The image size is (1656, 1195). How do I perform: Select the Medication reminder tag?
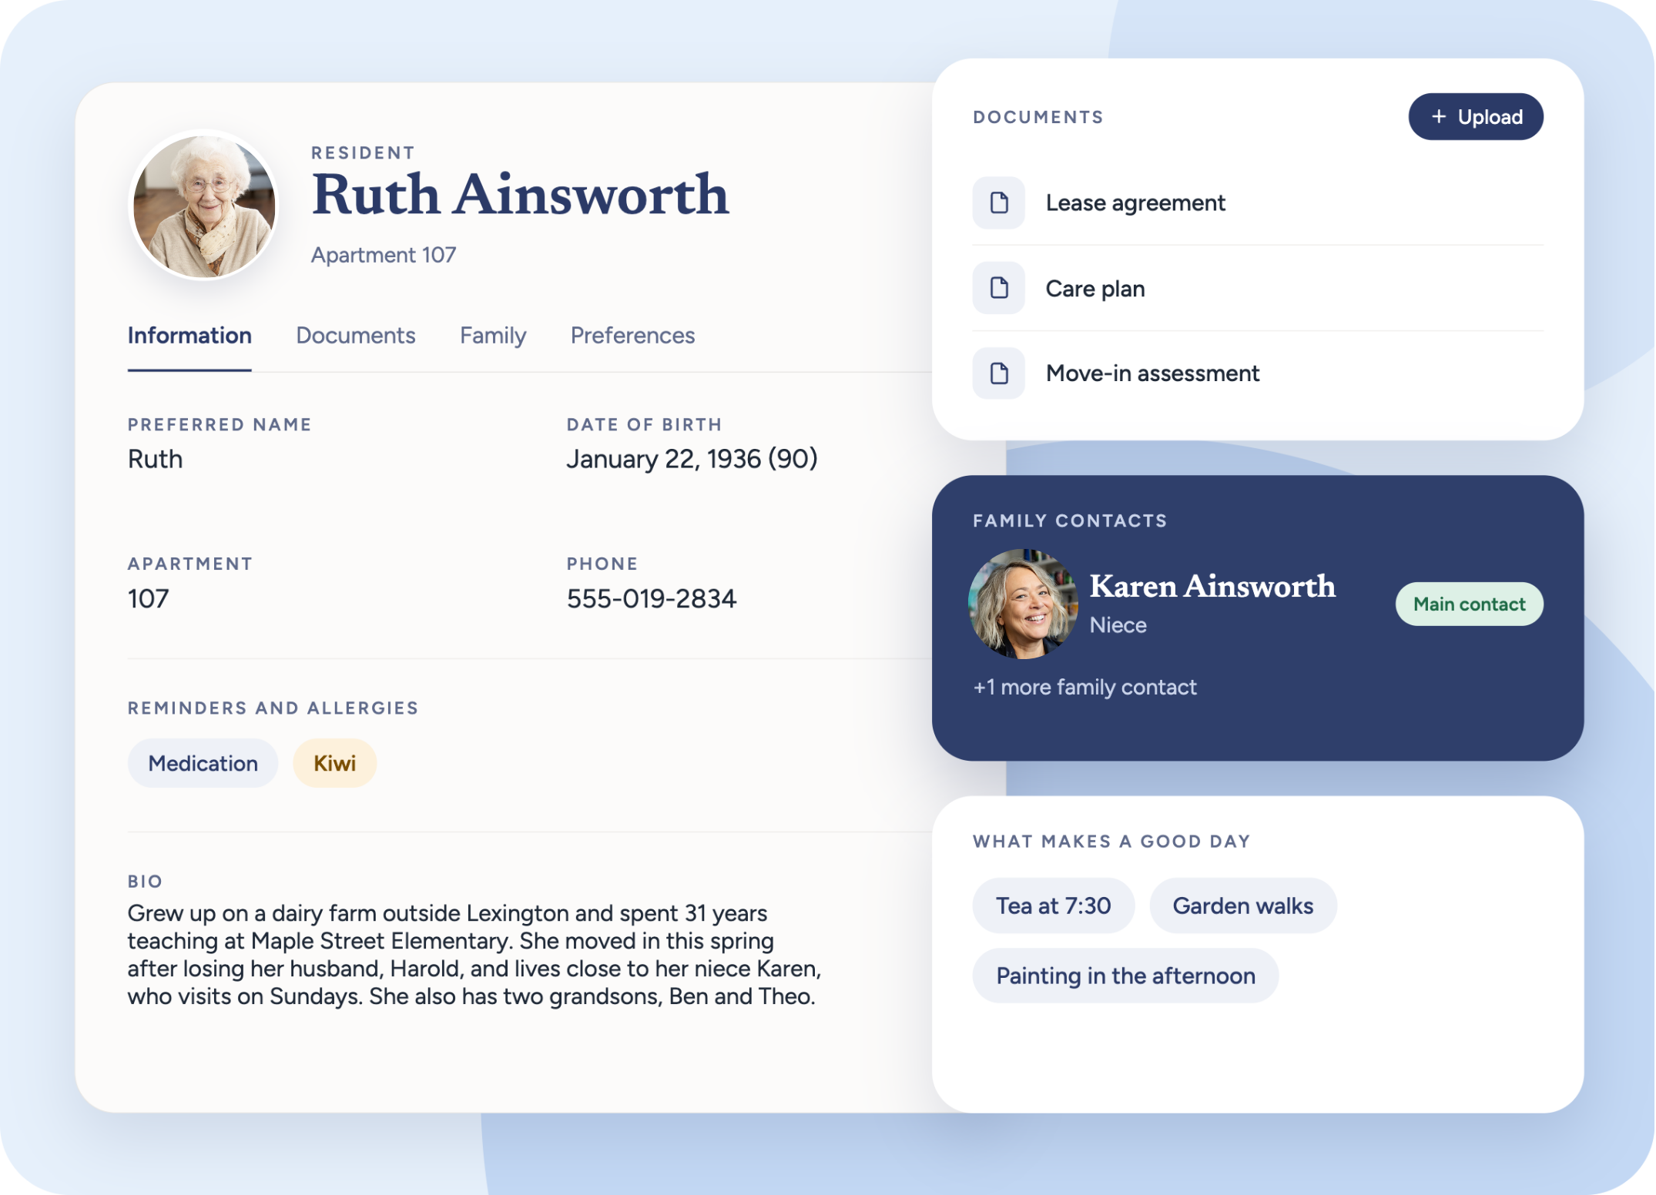203,764
